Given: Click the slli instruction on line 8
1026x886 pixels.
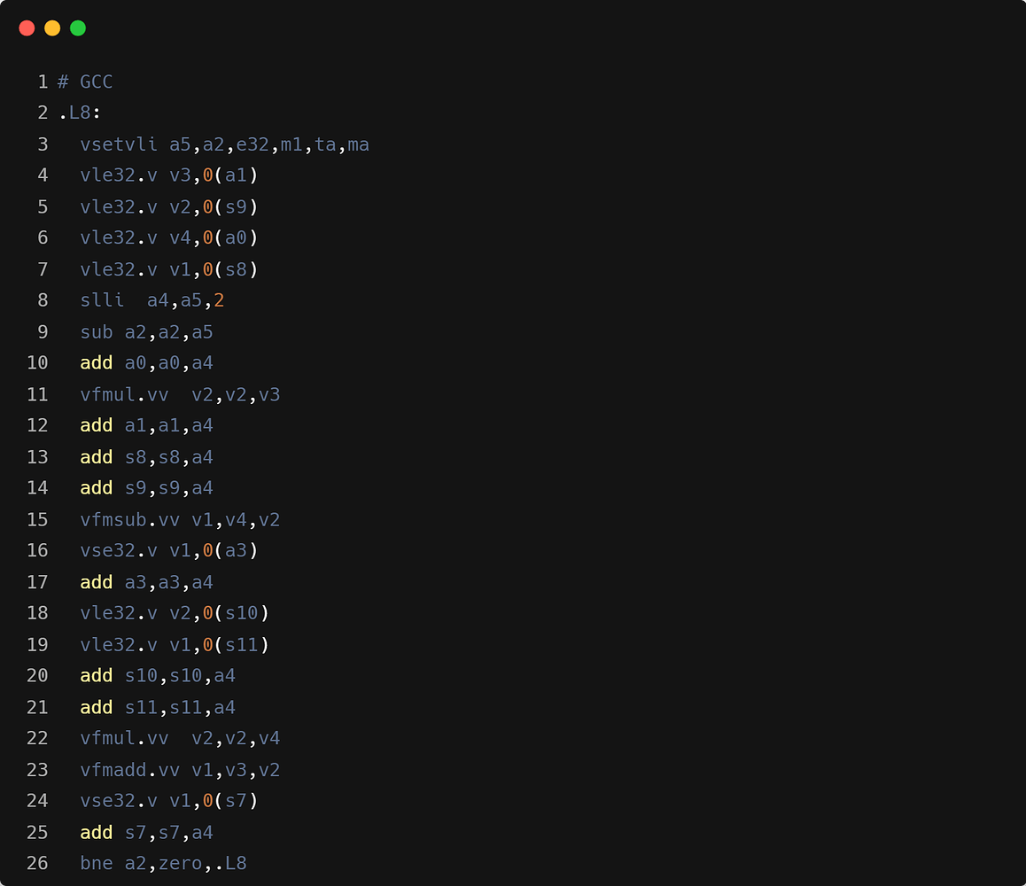Looking at the screenshot, I should [102, 300].
